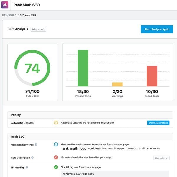Click the green passed icon for H1 Heading
The width and height of the screenshot is (177, 177).
pyautogui.click(x=56, y=167)
